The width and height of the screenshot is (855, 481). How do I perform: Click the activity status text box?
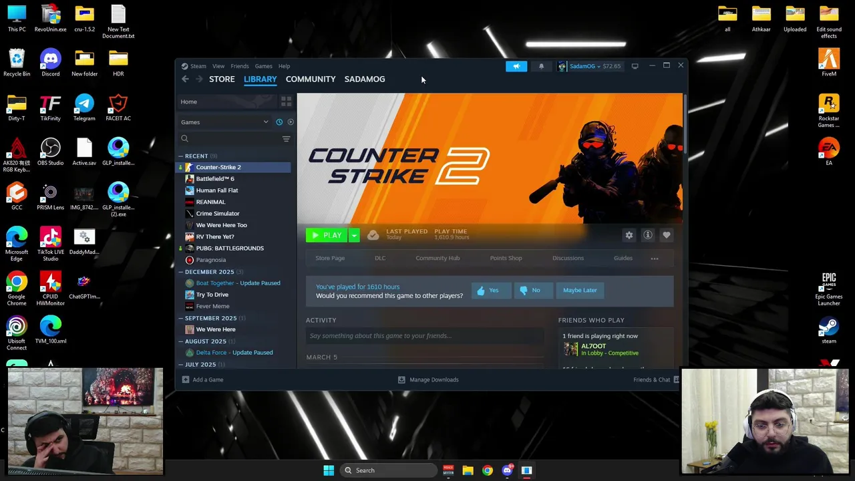(425, 336)
